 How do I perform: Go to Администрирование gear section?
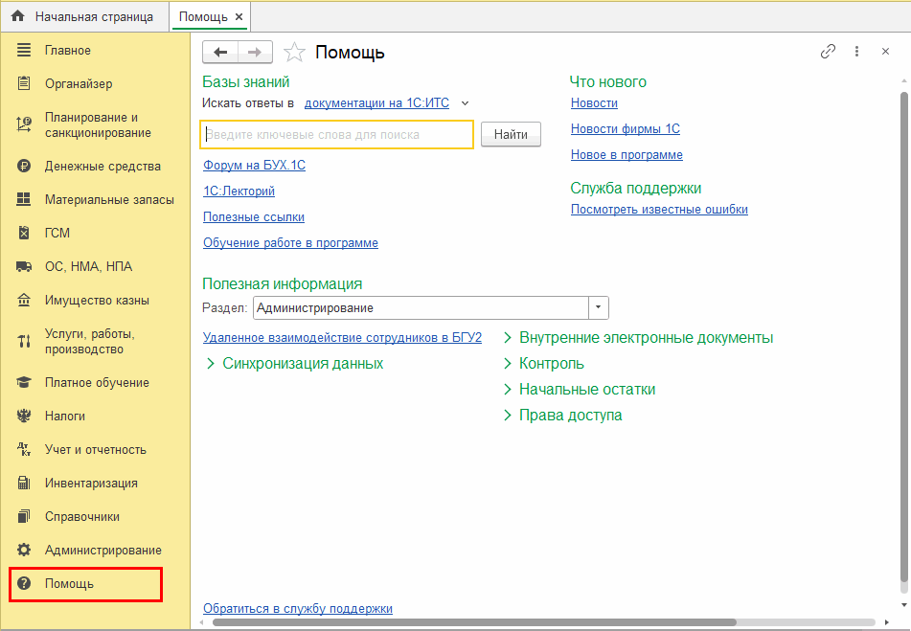(x=102, y=550)
